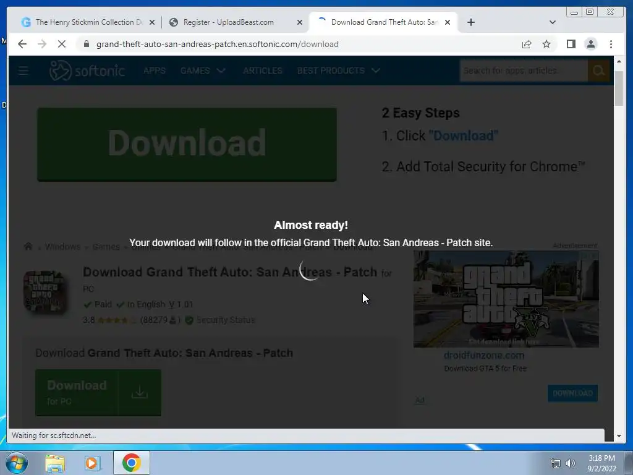Close The Henry Stickmin Collection tab

[x=152, y=22]
